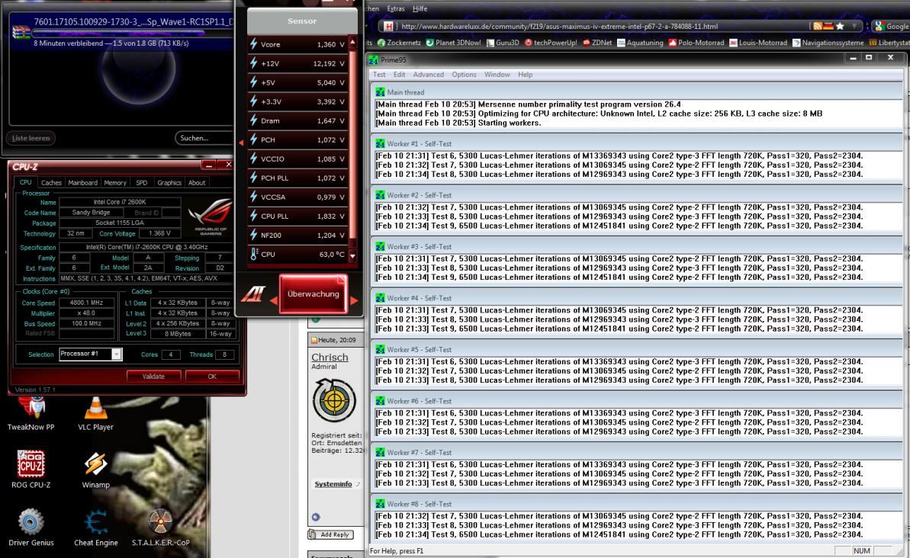This screenshot has width=910, height=558.
Task: Click the CPU thermometer icon in Sensor panel
Action: coord(253,254)
